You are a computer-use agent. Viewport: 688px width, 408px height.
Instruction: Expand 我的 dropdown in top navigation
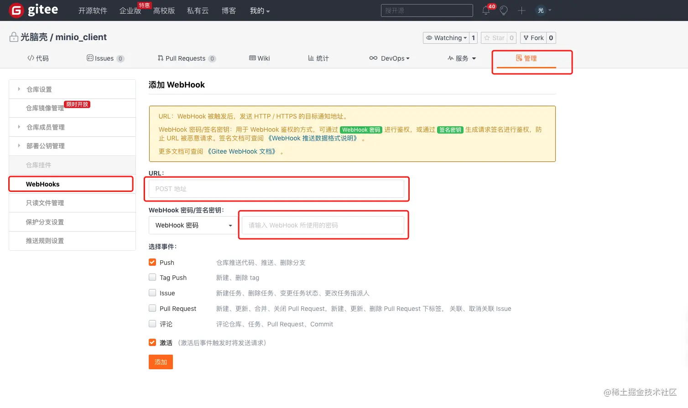[260, 10]
